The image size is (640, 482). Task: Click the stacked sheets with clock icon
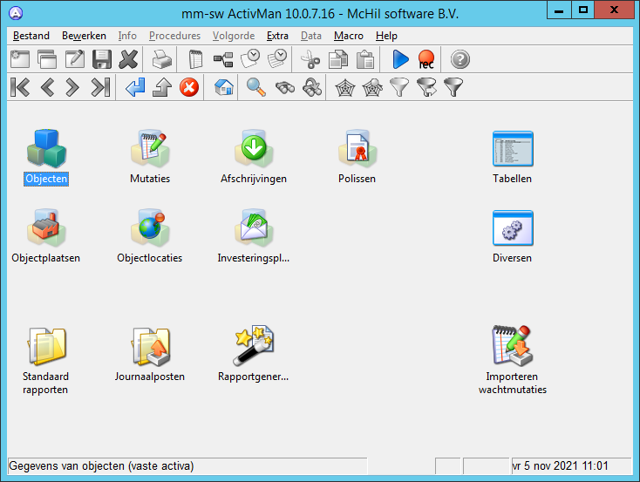277,59
